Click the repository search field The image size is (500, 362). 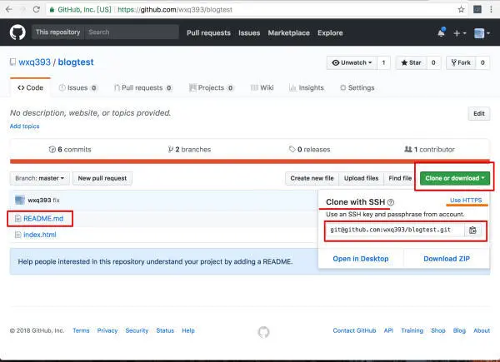click(x=132, y=32)
